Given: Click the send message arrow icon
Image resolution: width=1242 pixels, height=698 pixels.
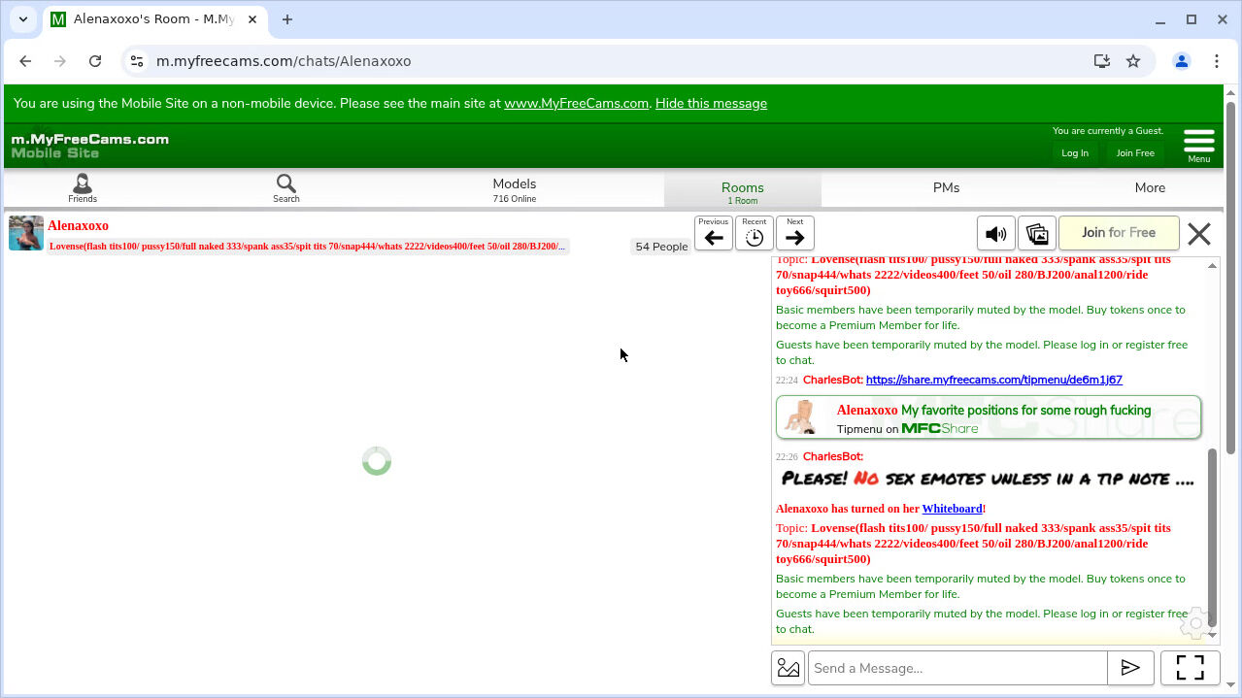Looking at the screenshot, I should [1130, 668].
